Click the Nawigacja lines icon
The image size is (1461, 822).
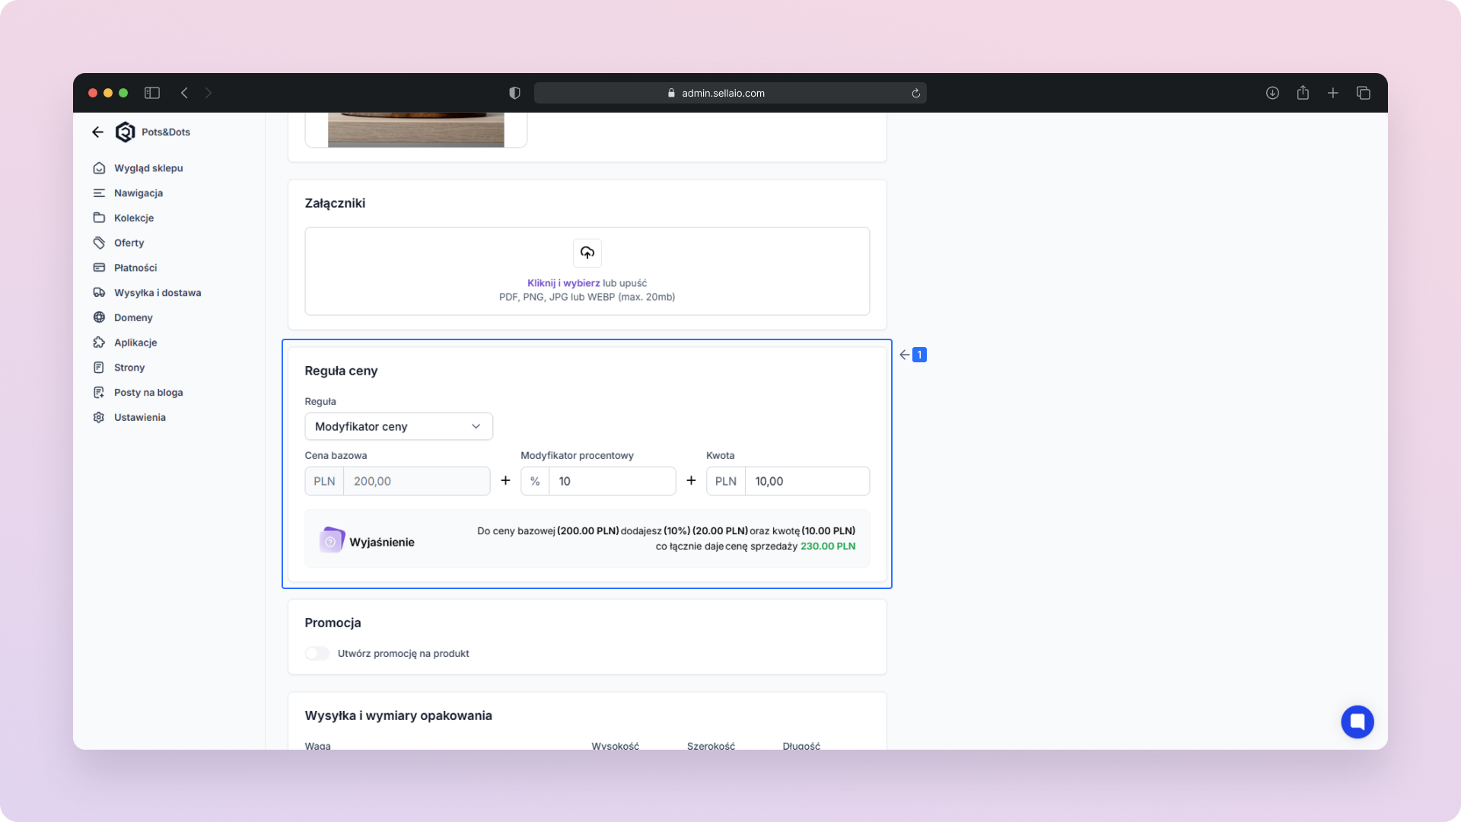pyautogui.click(x=99, y=193)
